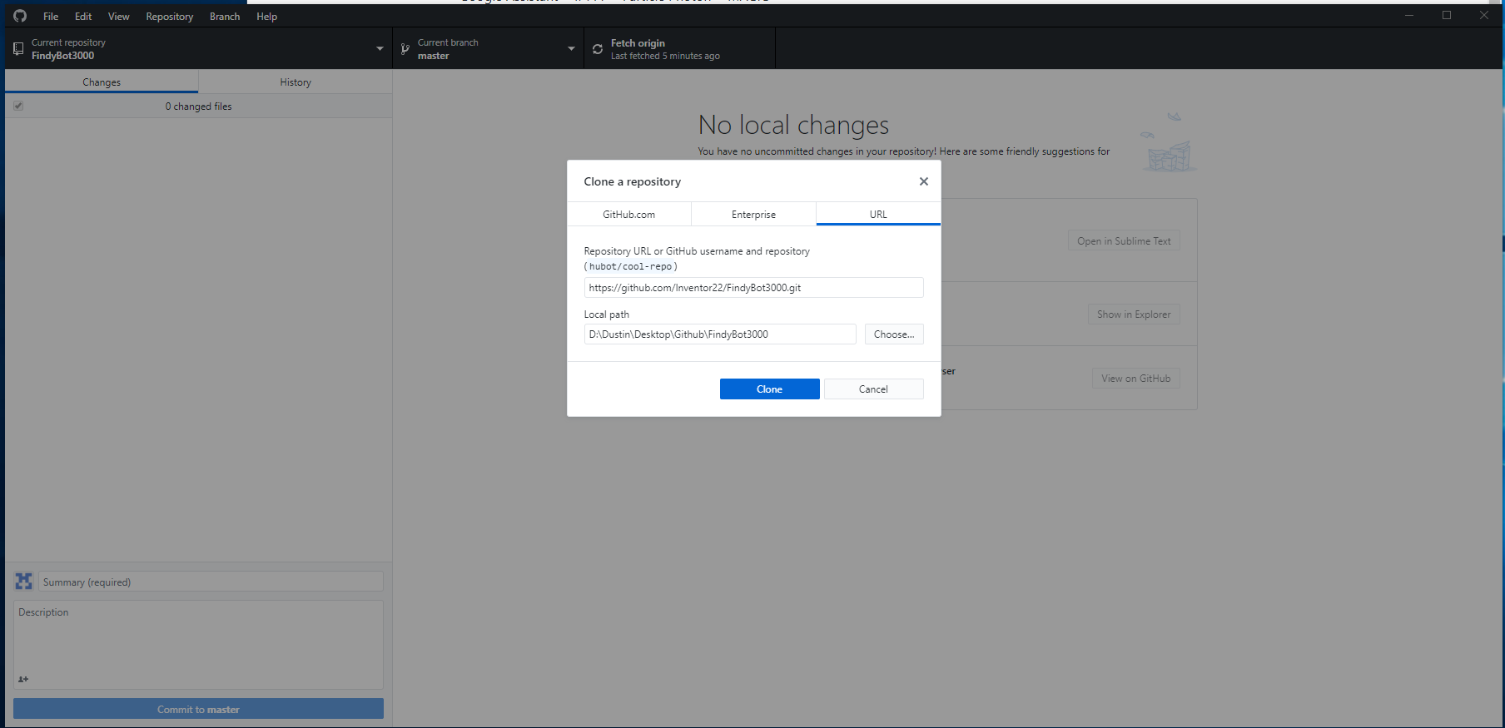Viewport: 1505px width, 728px height.
Task: Switch to the Changes tab
Action: pyautogui.click(x=102, y=82)
